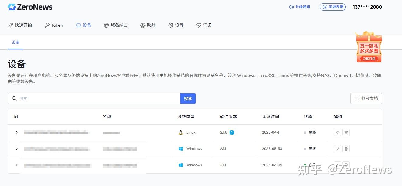Click the 立即订阅 promo button
The image size is (402, 186).
coord(369,59)
